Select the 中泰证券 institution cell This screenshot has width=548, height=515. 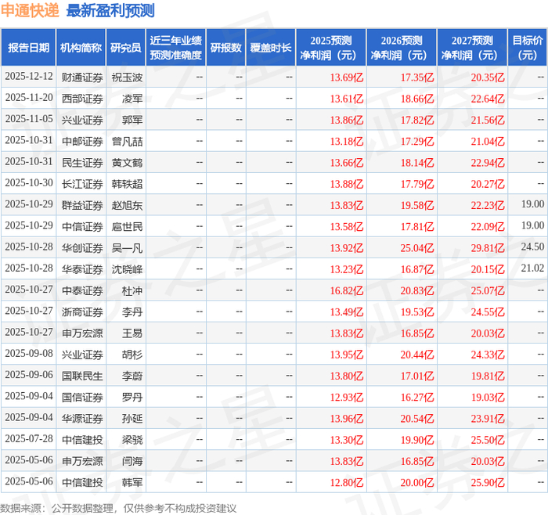pos(82,290)
